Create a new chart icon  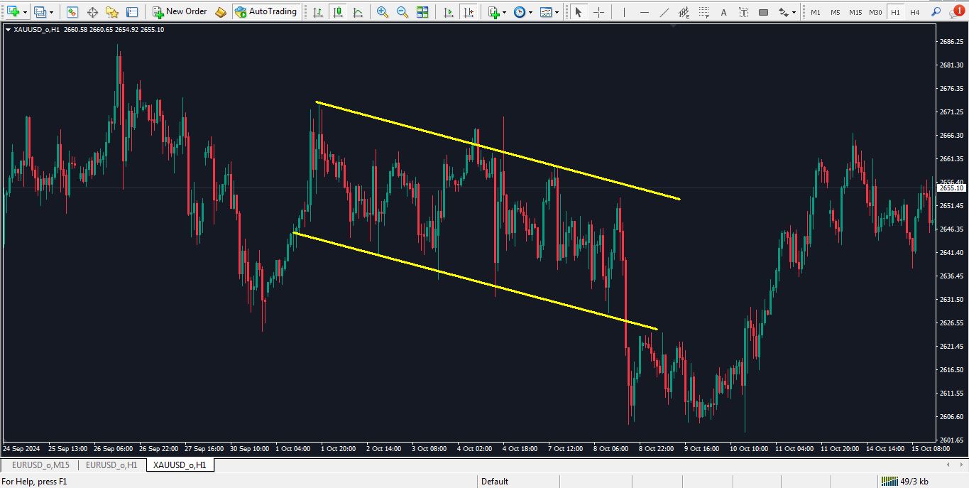pyautogui.click(x=13, y=12)
